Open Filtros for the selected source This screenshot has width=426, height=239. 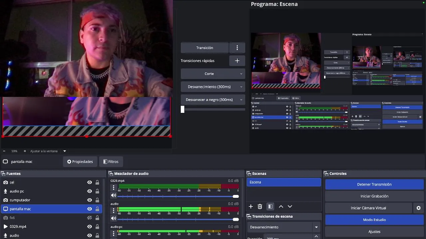pos(111,162)
